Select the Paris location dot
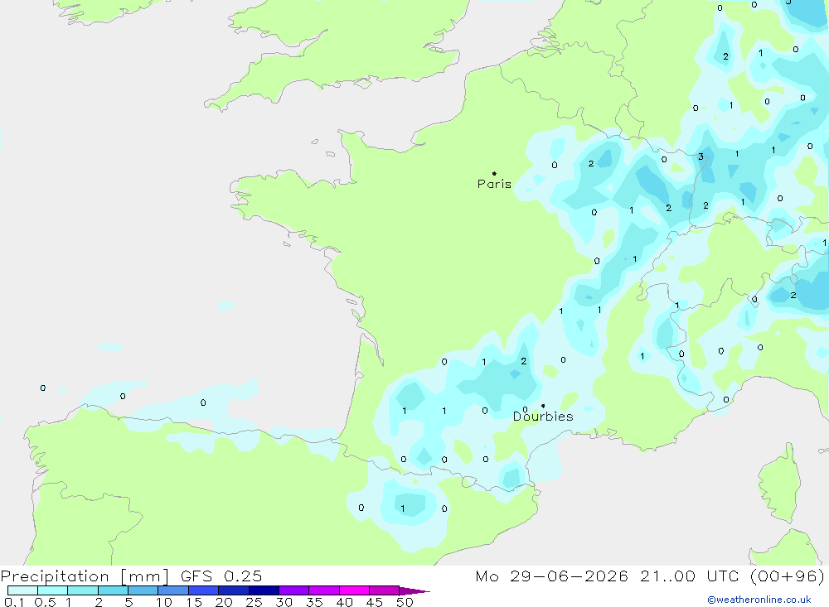This screenshot has height=607, width=829. click(494, 173)
